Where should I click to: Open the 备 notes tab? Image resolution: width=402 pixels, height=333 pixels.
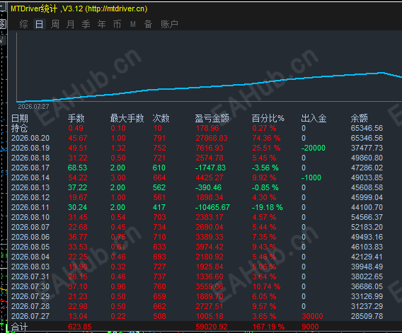148,24
